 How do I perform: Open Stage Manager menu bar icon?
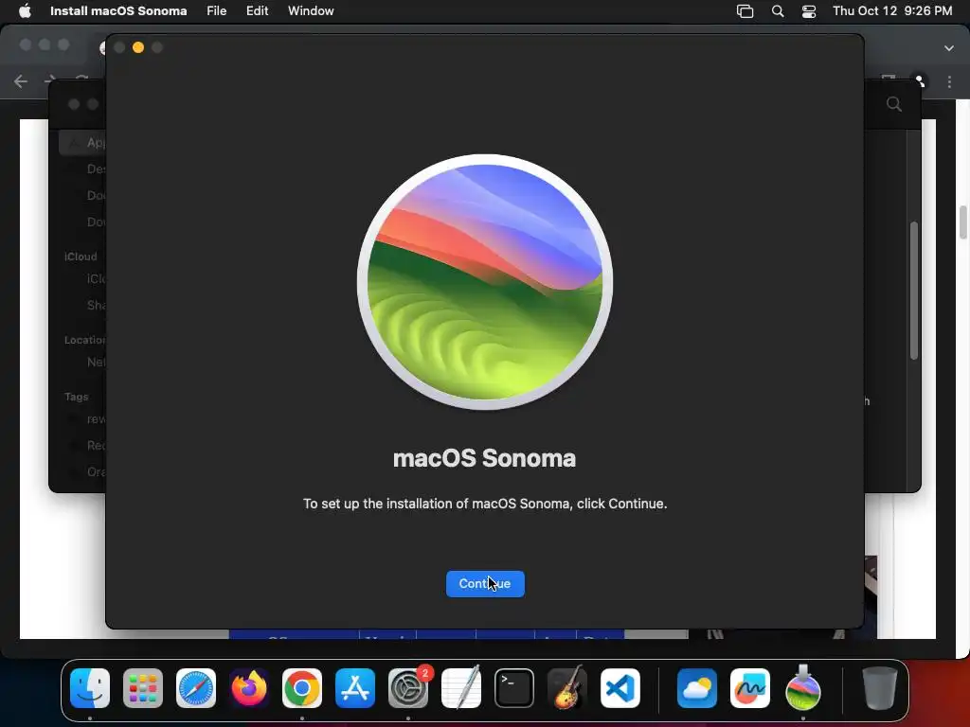[745, 11]
